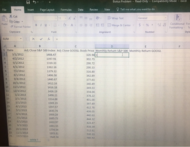Image resolution: width=190 pixels, height=147 pixels.
Task: Switch to the Review tab
Action: 94,10
